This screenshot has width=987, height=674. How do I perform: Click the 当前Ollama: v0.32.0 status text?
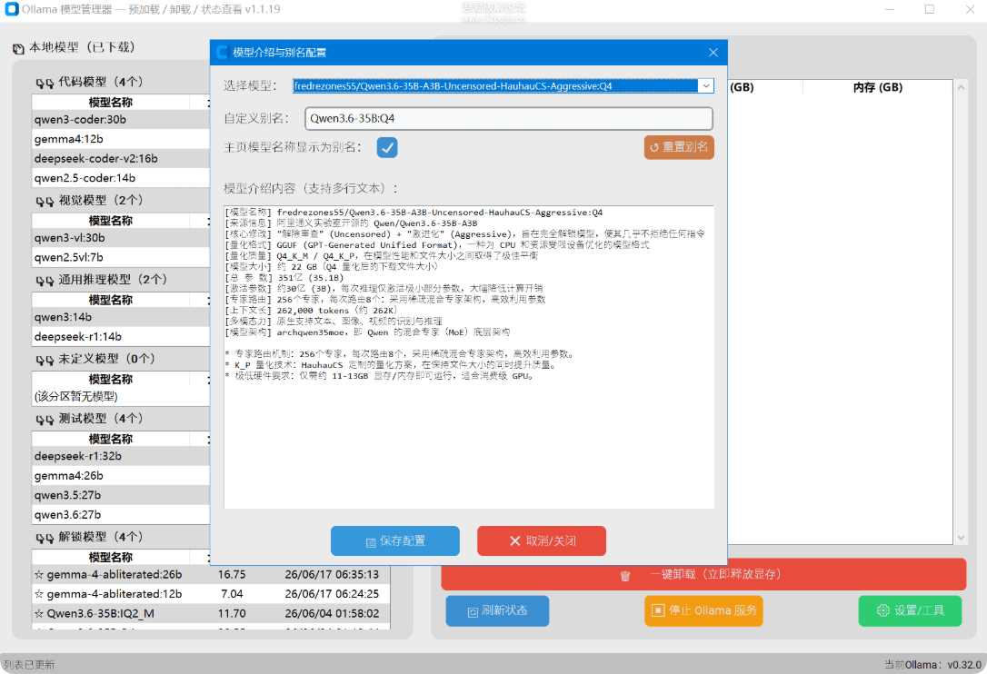[x=932, y=665]
